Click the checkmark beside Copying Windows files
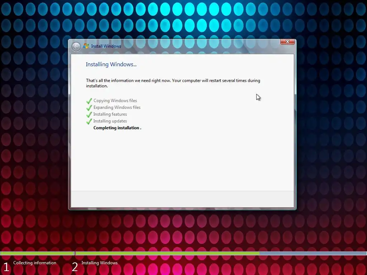This screenshot has height=275, width=367. tap(89, 101)
